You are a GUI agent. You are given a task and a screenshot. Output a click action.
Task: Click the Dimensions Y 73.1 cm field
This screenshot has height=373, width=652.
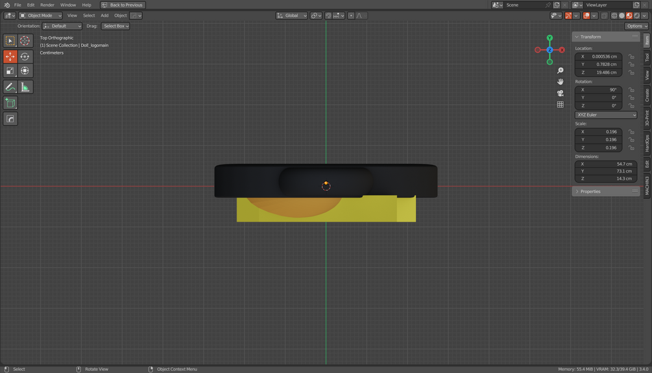606,171
